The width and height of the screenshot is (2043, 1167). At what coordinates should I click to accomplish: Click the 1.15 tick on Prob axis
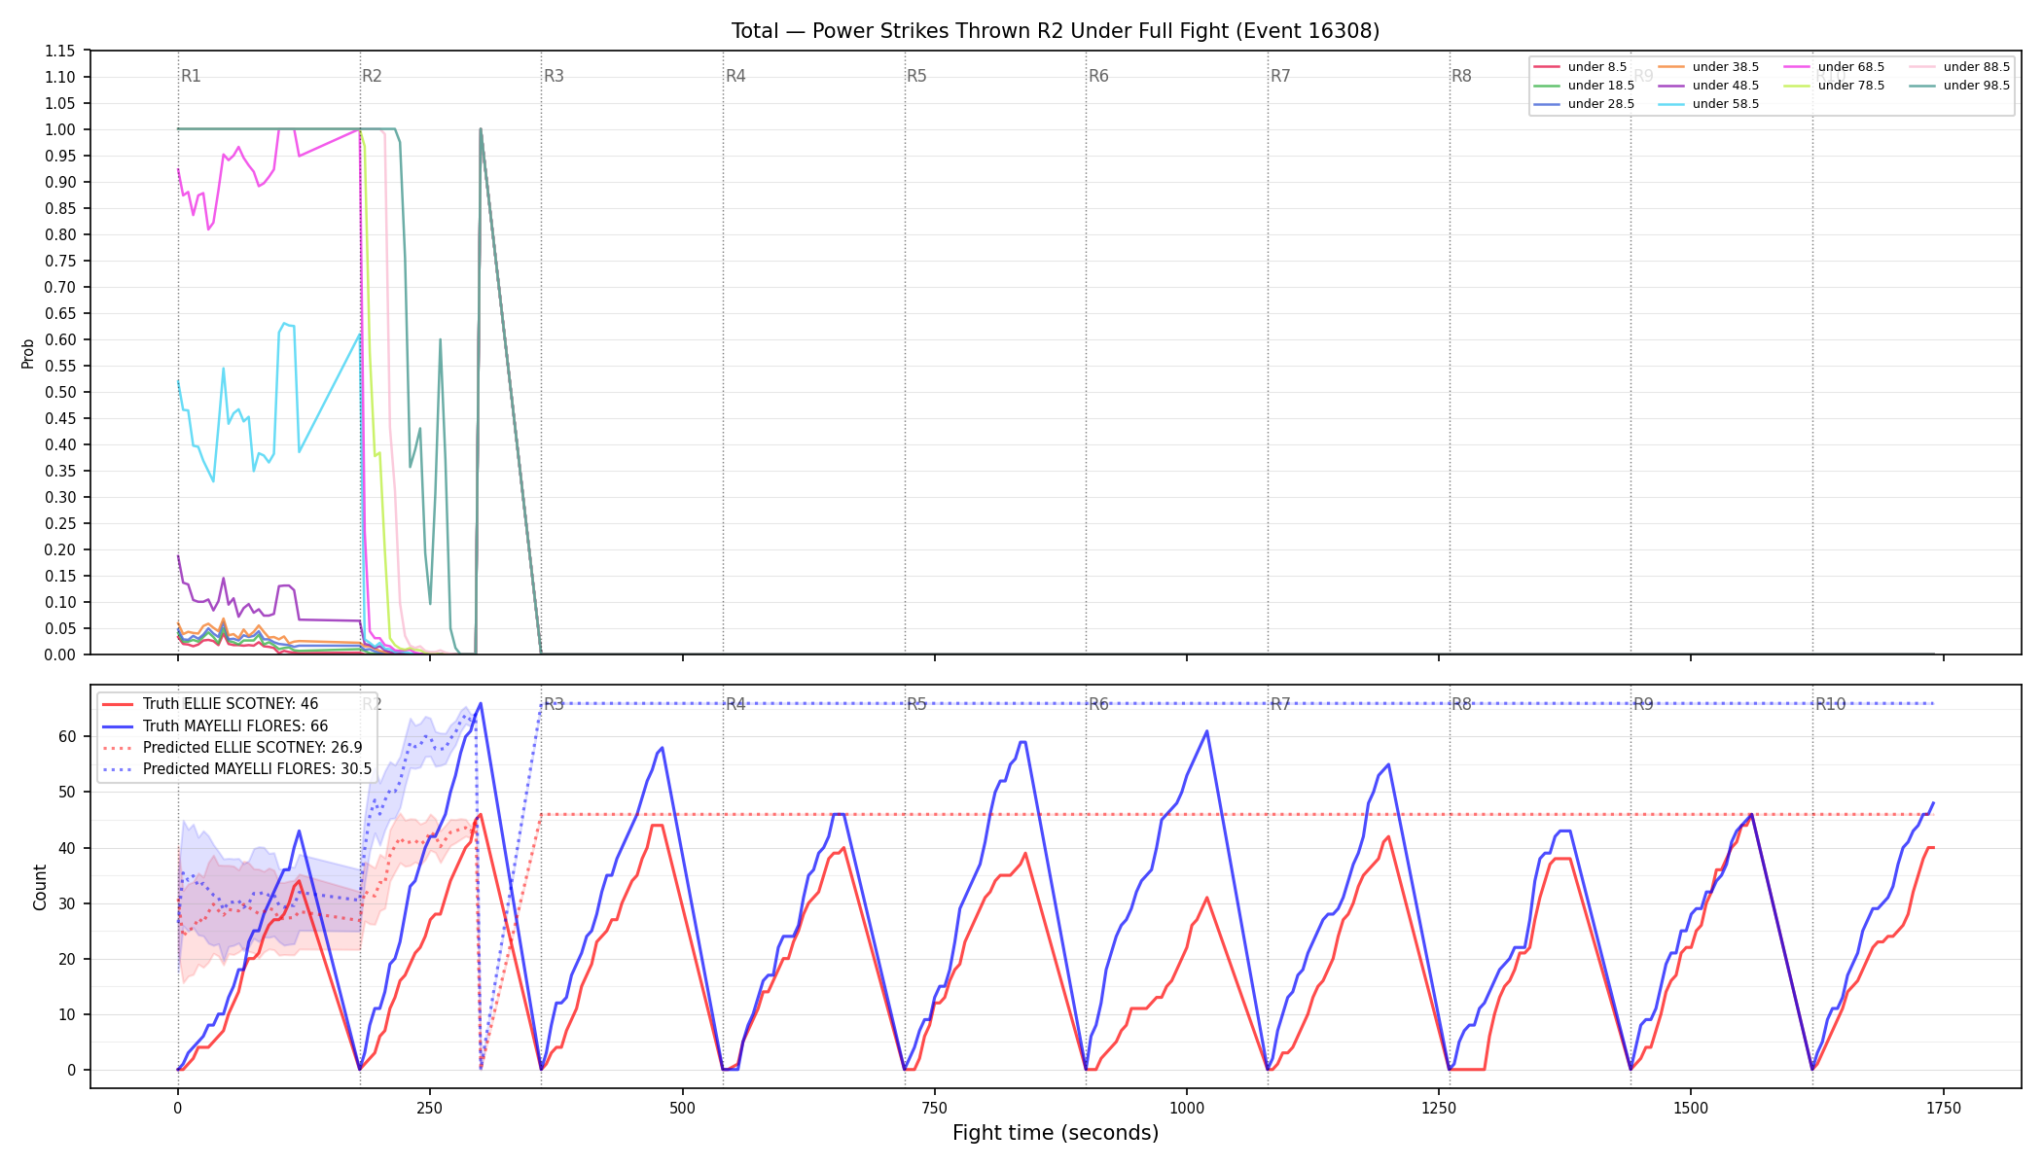point(60,51)
